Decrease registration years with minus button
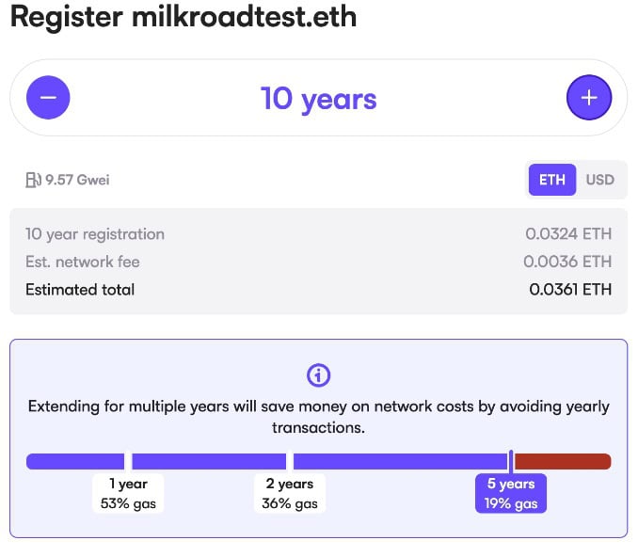Viewport: 638px width, 557px height. click(x=48, y=98)
